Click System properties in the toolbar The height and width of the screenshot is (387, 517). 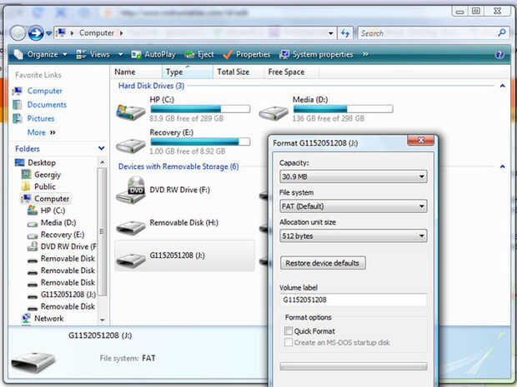click(x=316, y=54)
